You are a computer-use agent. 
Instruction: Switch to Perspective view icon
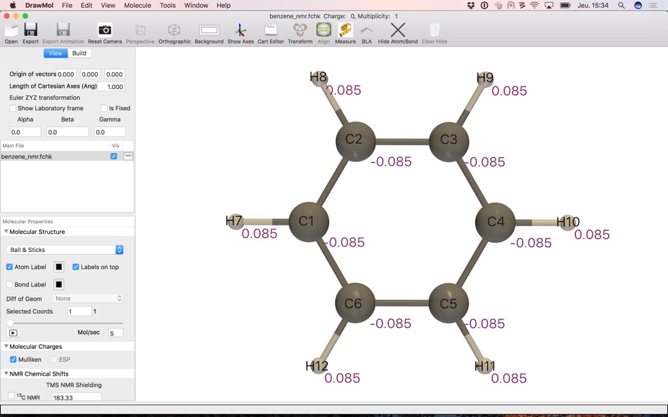click(140, 30)
